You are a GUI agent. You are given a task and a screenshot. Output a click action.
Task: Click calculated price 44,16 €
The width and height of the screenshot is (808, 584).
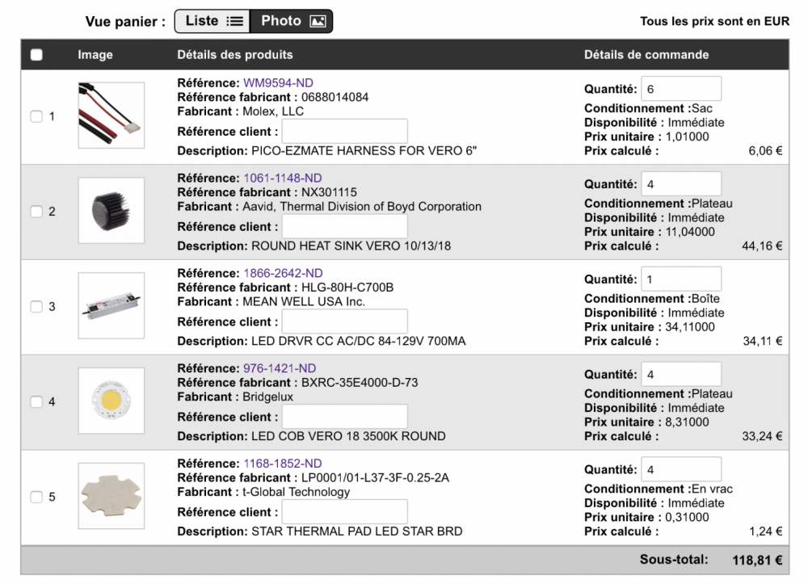pos(762,246)
